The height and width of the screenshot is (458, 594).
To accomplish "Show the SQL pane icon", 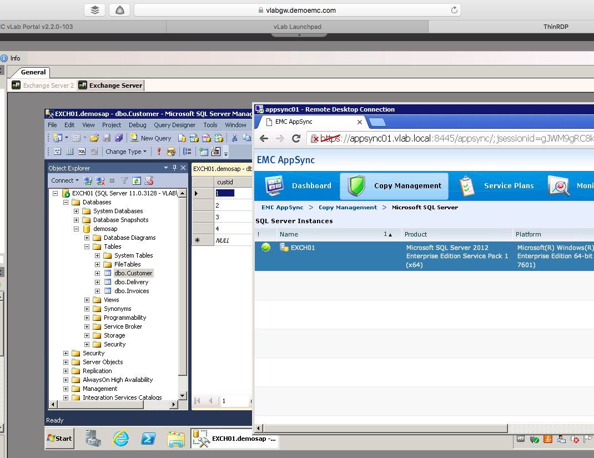I will [x=82, y=152].
